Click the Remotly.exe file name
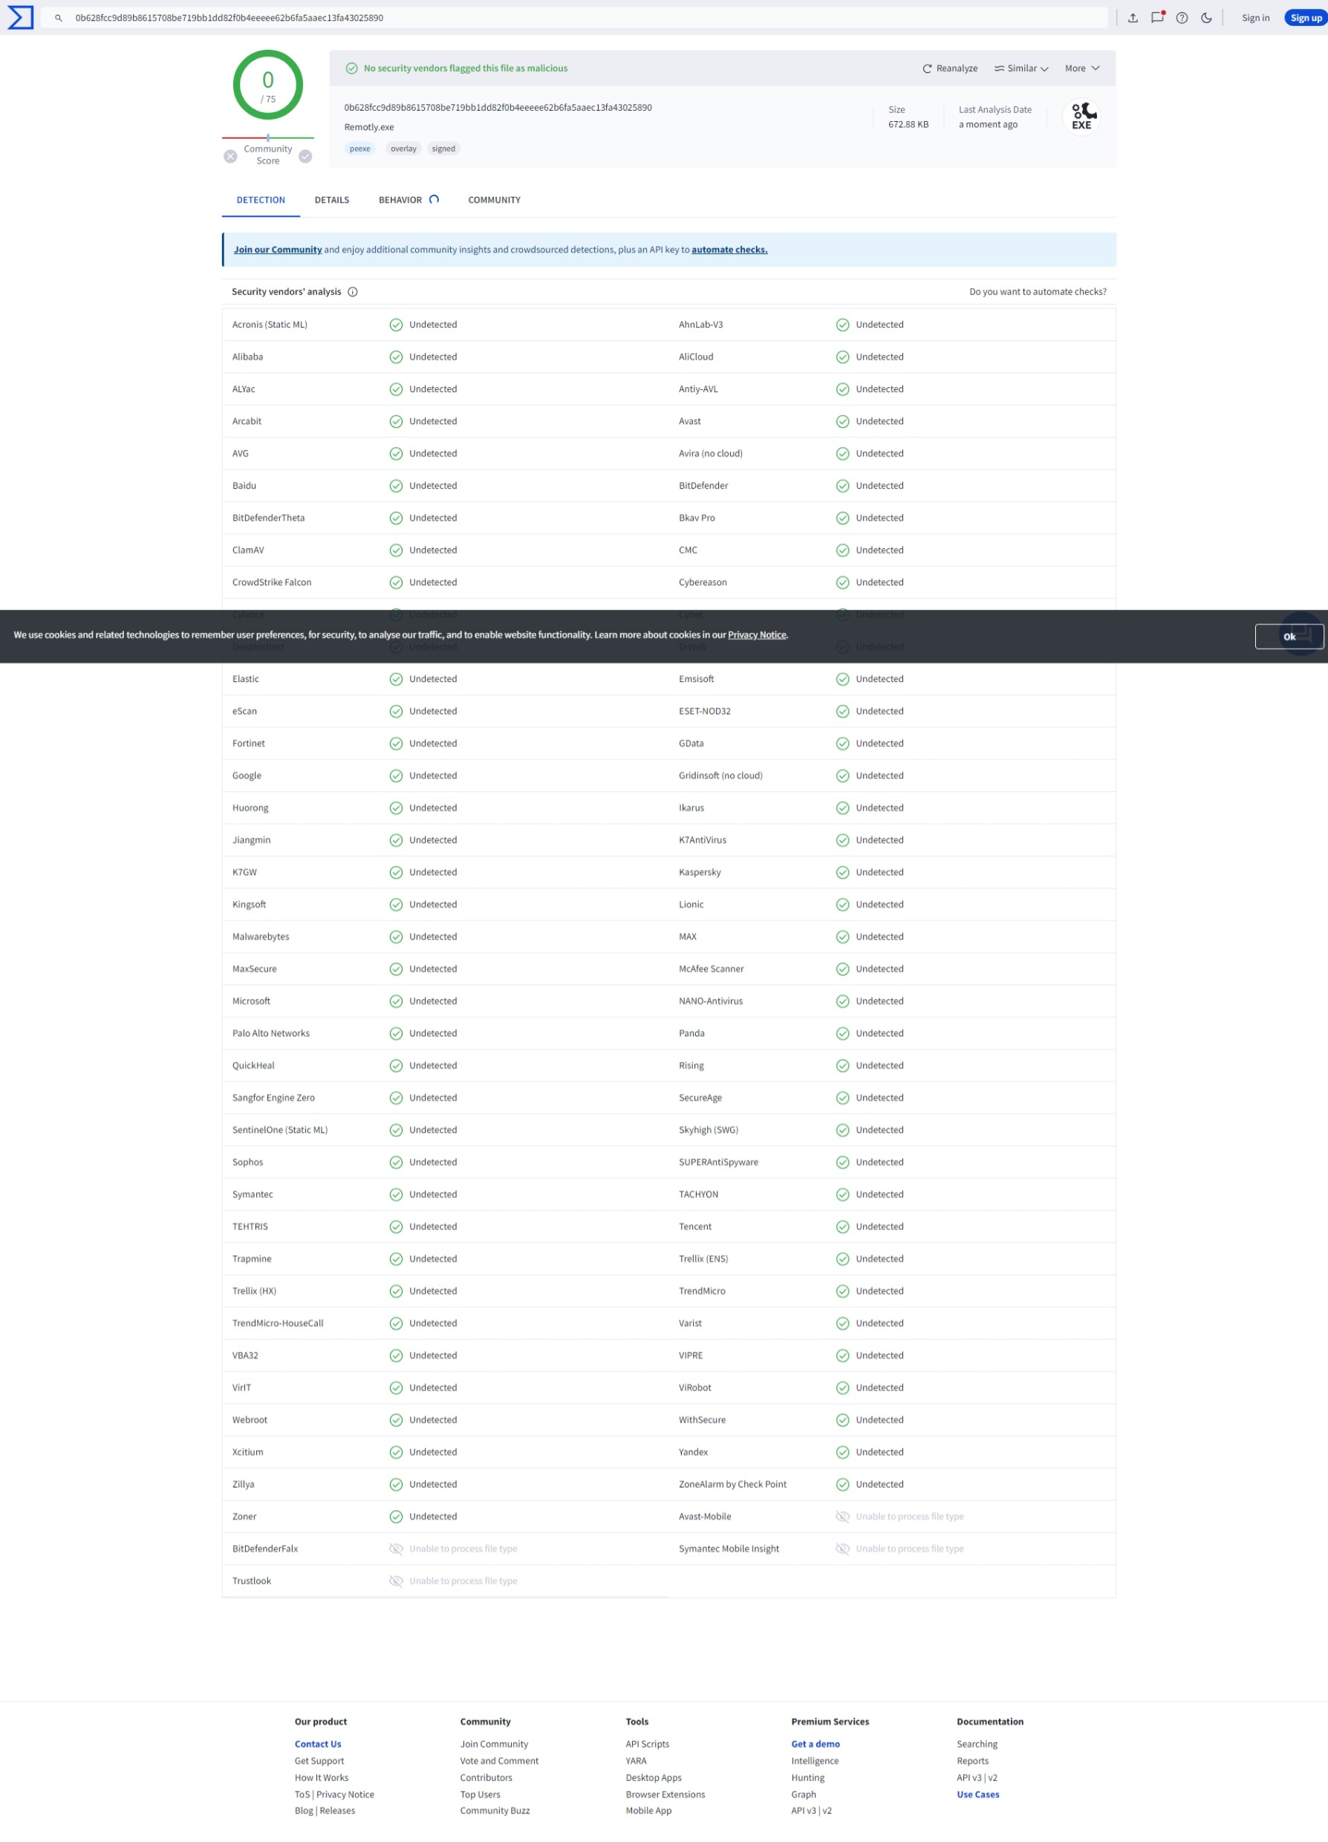 tap(368, 127)
